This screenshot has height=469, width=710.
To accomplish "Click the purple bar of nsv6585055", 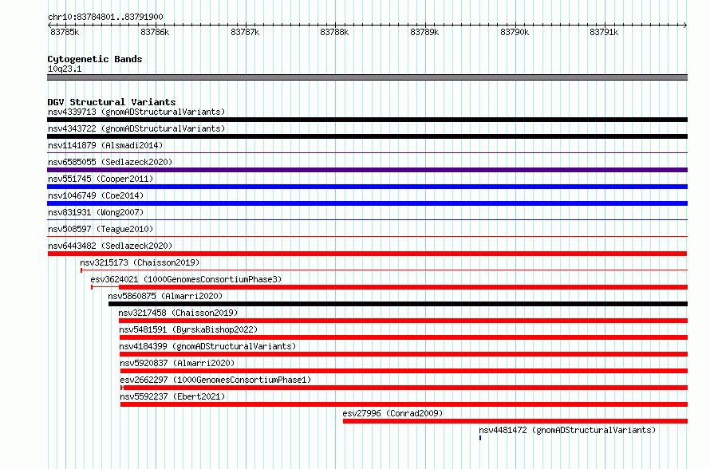I will coord(367,170).
